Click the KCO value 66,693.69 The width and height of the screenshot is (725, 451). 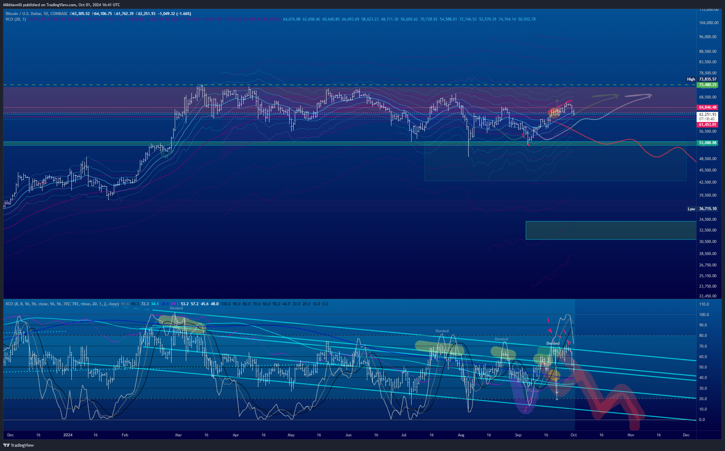point(350,19)
